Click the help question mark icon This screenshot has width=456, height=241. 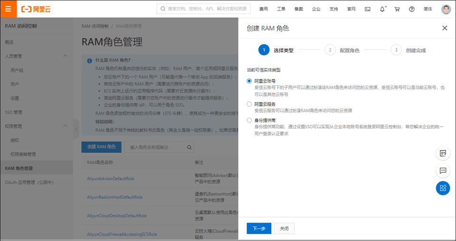coord(411,9)
